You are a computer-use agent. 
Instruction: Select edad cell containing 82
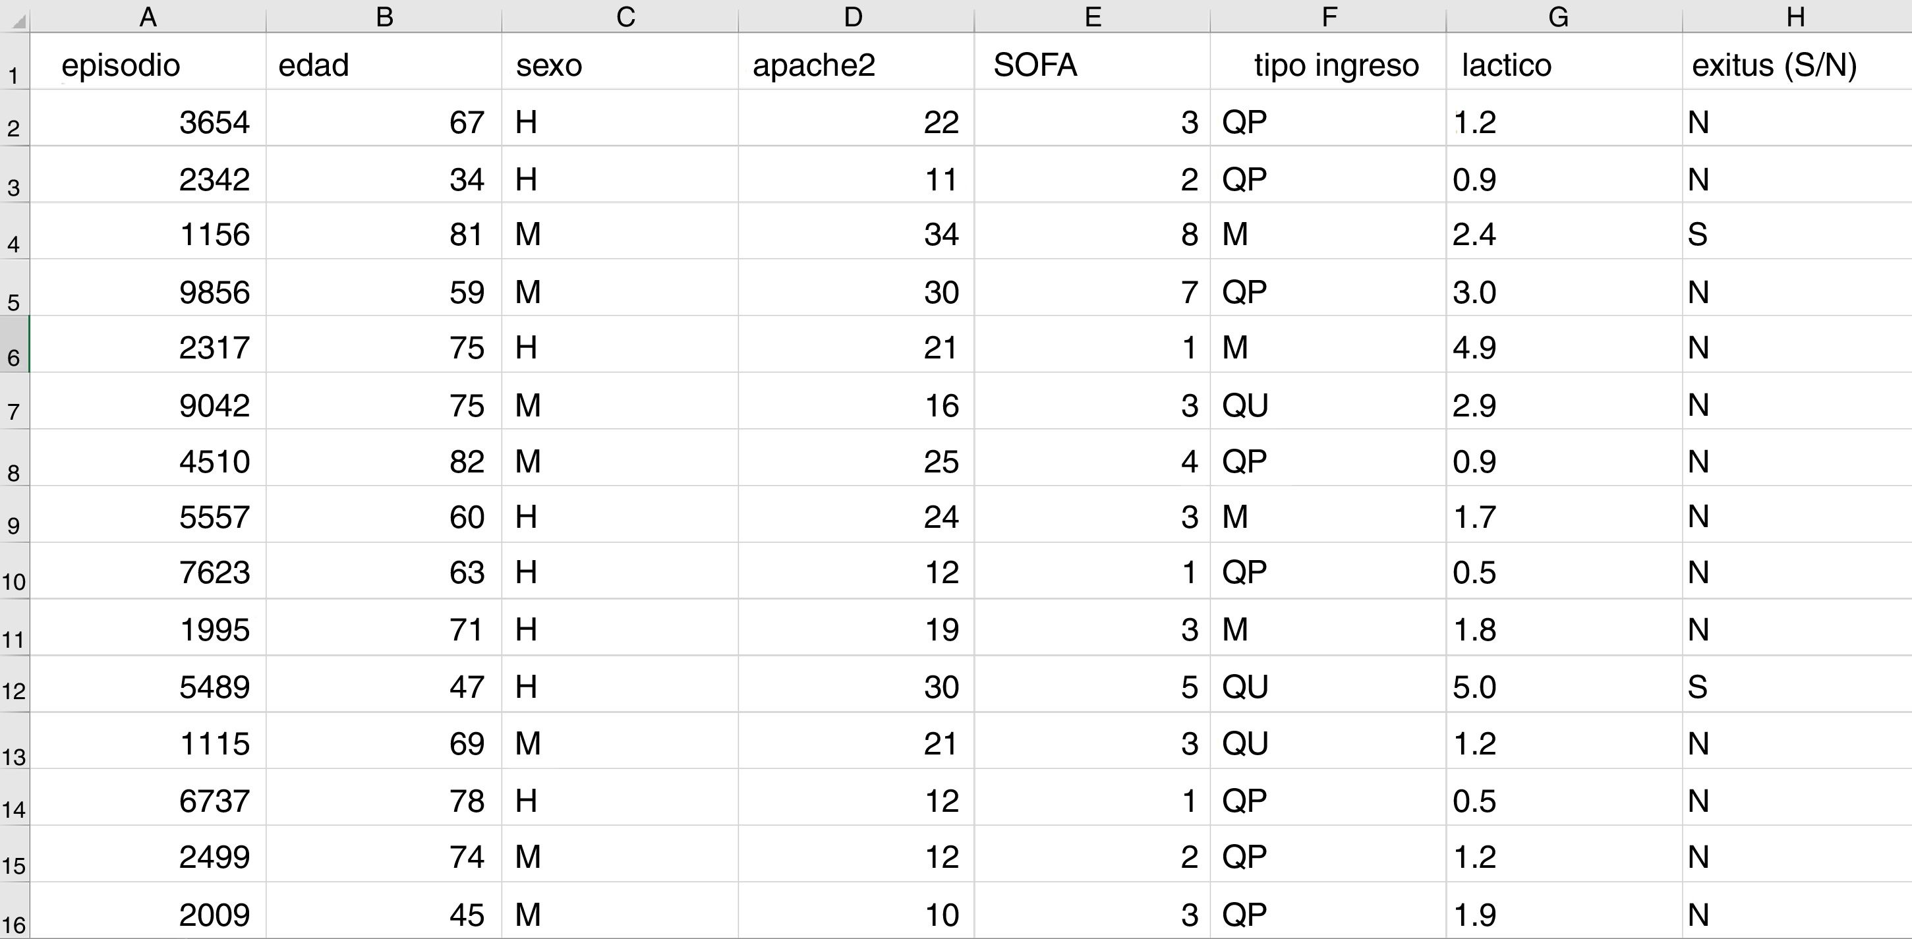(384, 462)
